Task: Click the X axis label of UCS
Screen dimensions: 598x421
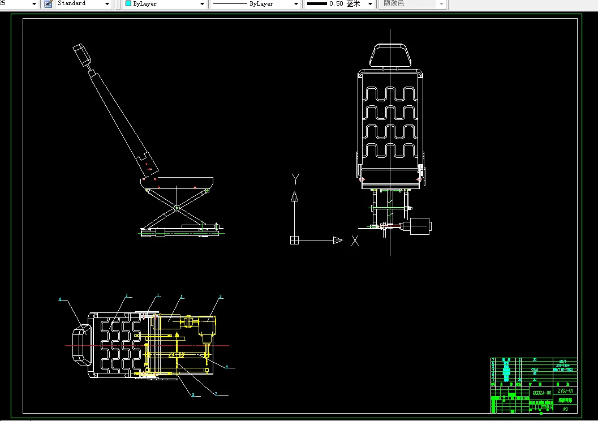Action: point(355,240)
